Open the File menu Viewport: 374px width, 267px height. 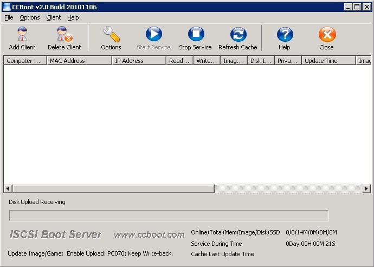coord(9,17)
